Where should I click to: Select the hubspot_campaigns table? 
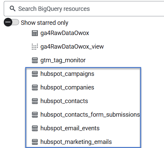pos(67,74)
